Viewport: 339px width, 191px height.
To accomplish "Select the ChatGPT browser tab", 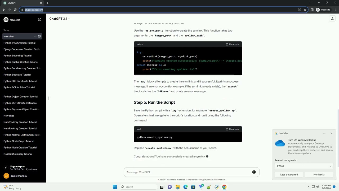I will [22, 3].
